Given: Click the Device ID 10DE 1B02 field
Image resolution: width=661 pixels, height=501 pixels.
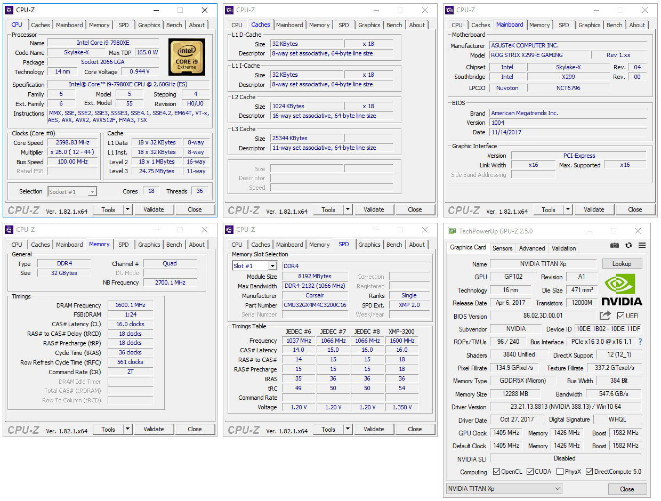Looking at the screenshot, I should [x=608, y=329].
